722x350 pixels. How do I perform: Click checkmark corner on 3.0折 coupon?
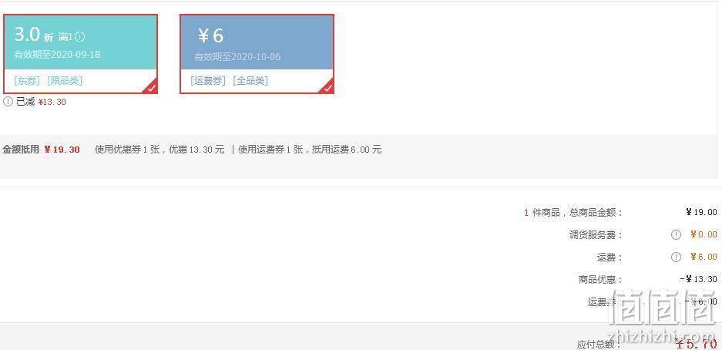(x=152, y=88)
